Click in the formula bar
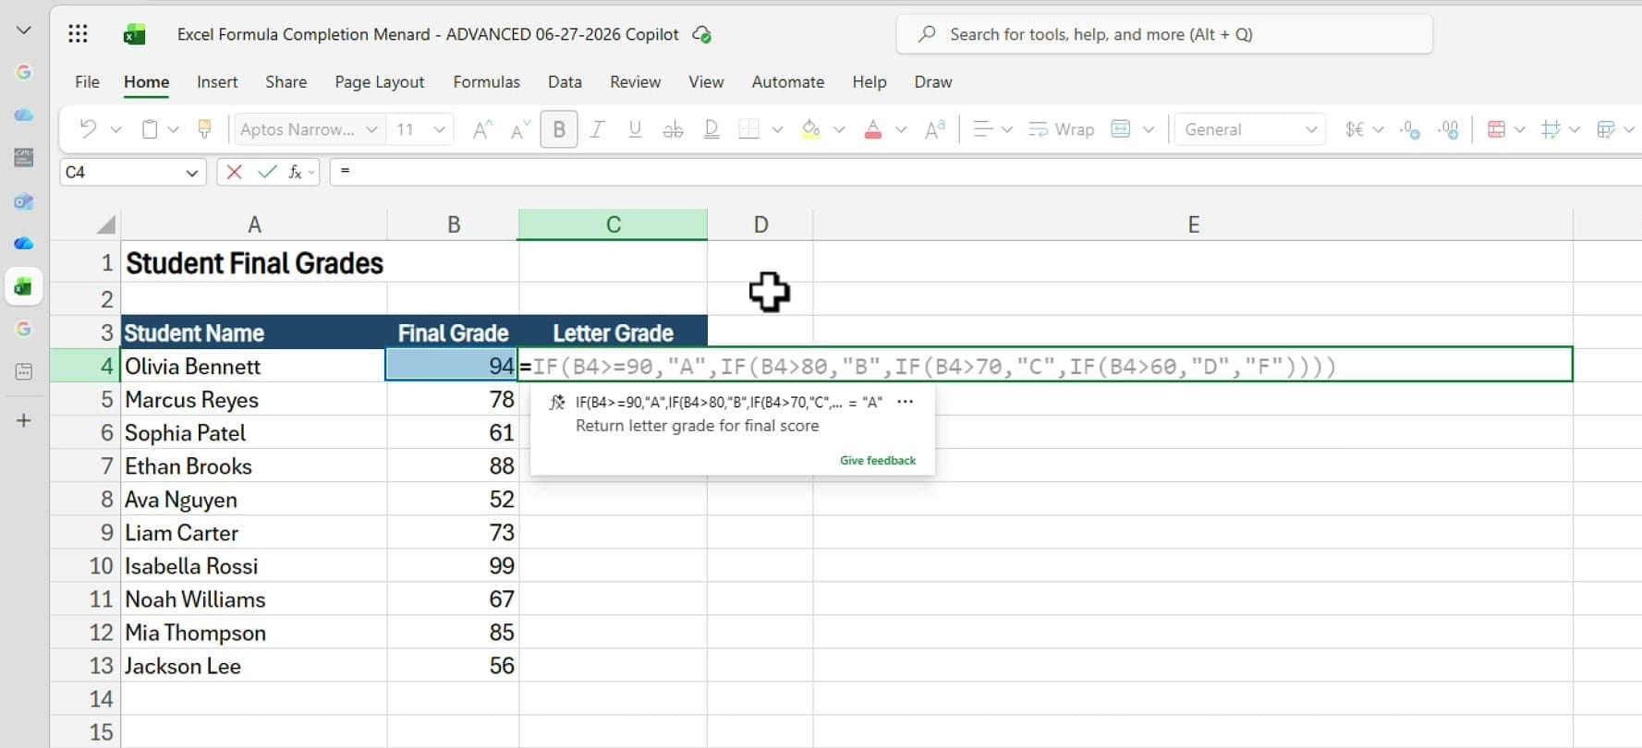Viewport: 1642px width, 748px height. [x=985, y=172]
